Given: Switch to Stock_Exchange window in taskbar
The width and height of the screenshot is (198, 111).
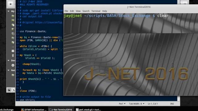Looking at the screenshot, I should [x=7, y=110].
